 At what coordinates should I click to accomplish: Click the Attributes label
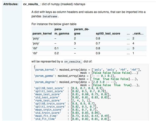pos(11,4)
